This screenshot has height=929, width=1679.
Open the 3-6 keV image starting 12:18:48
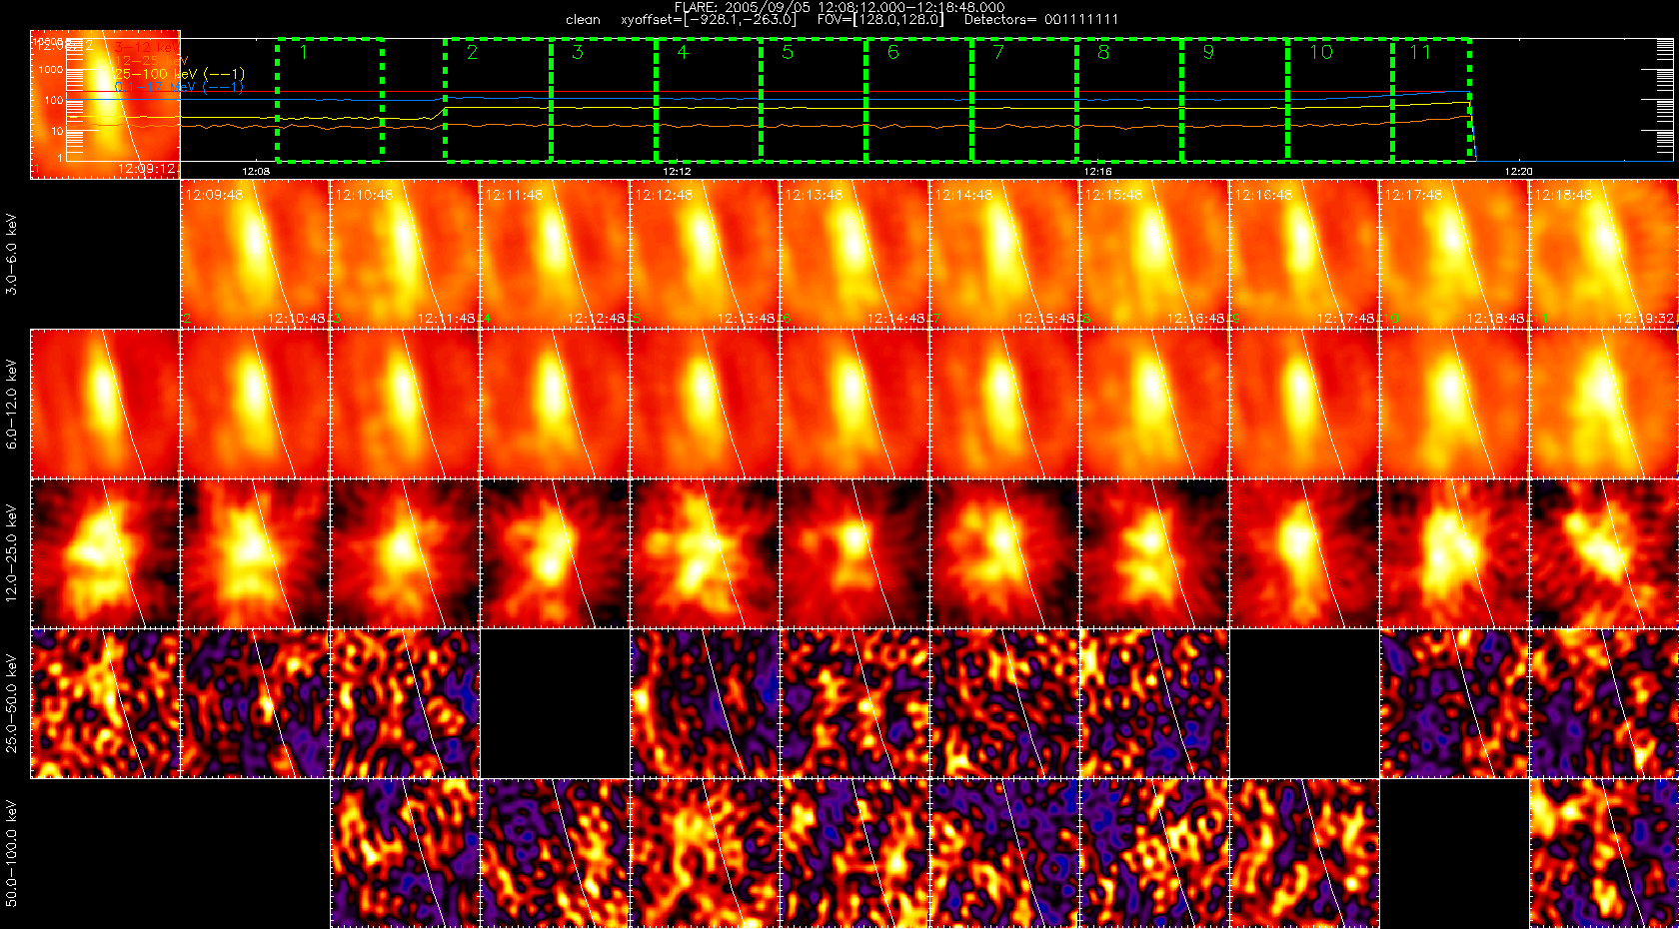[x=1604, y=255]
